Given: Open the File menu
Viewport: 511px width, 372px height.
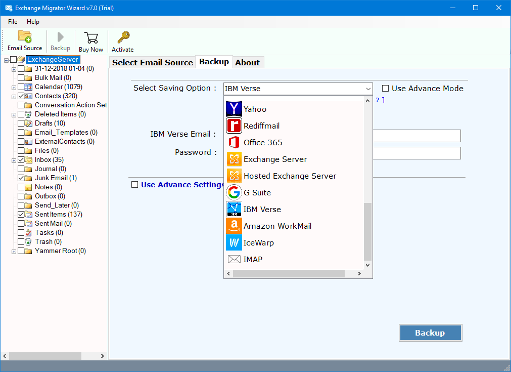Looking at the screenshot, I should click(13, 22).
